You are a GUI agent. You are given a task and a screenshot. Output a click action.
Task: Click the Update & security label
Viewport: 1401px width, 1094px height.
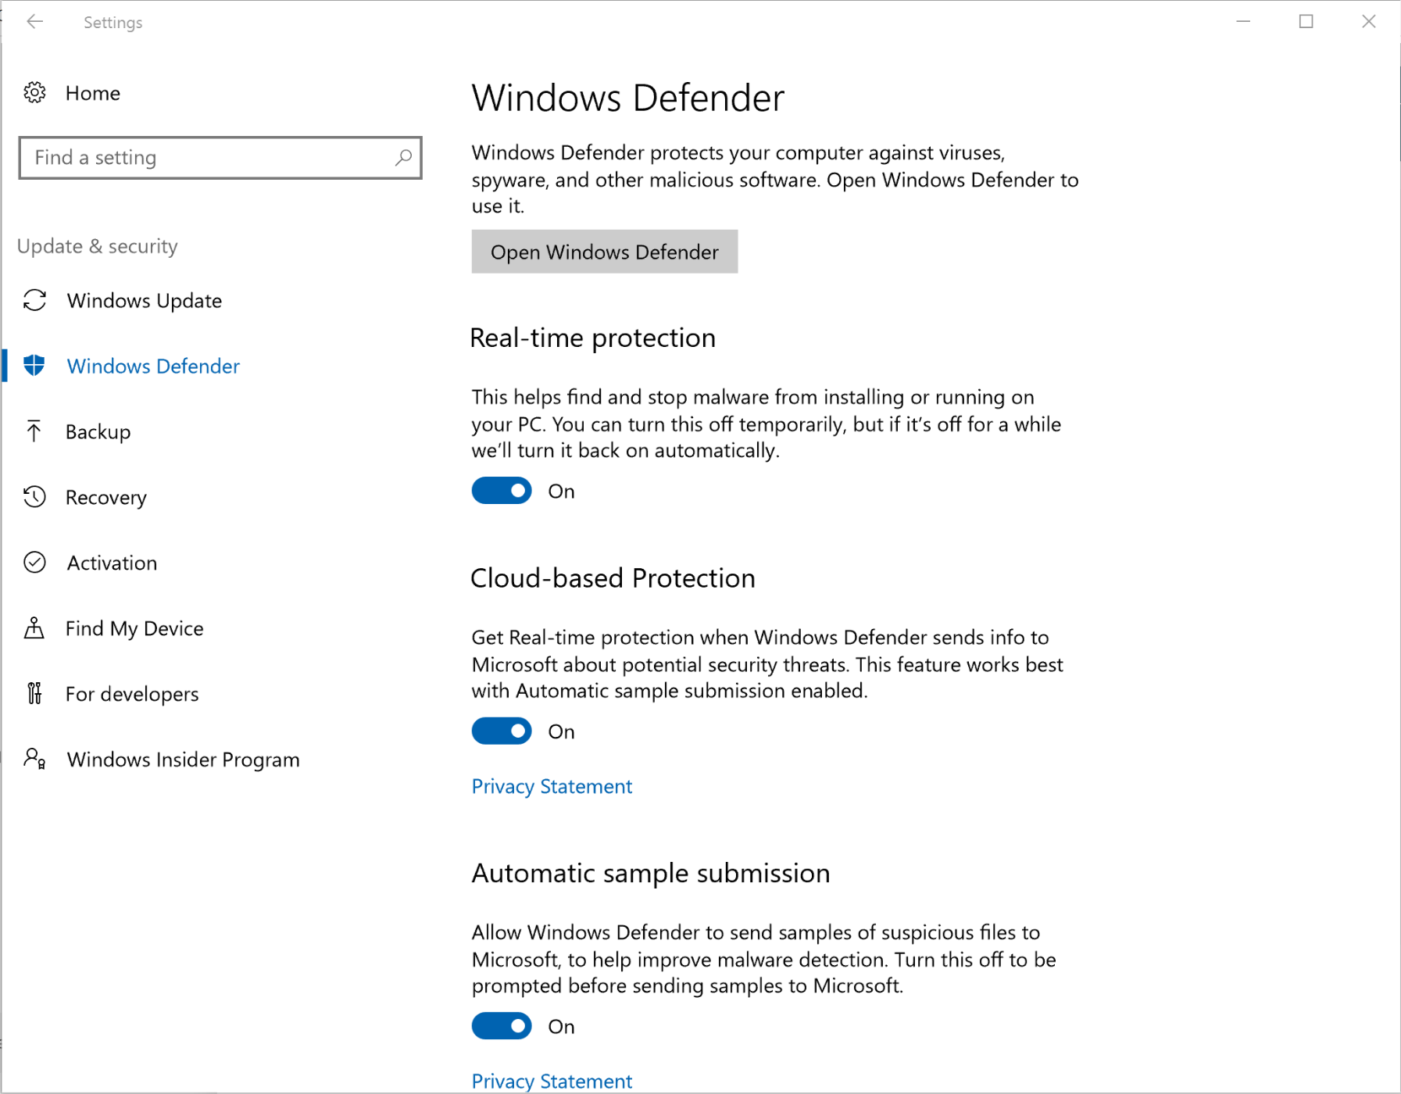(x=98, y=246)
